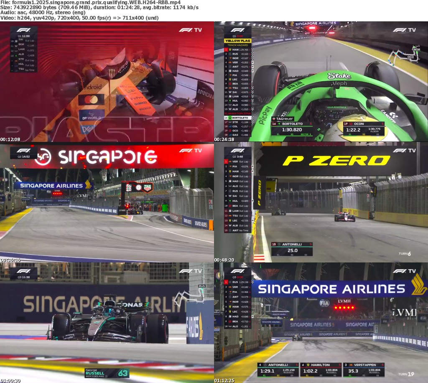Click the Hamilton 1:02.2 timing box
Viewport: 428px width, 383px height.
(321, 369)
